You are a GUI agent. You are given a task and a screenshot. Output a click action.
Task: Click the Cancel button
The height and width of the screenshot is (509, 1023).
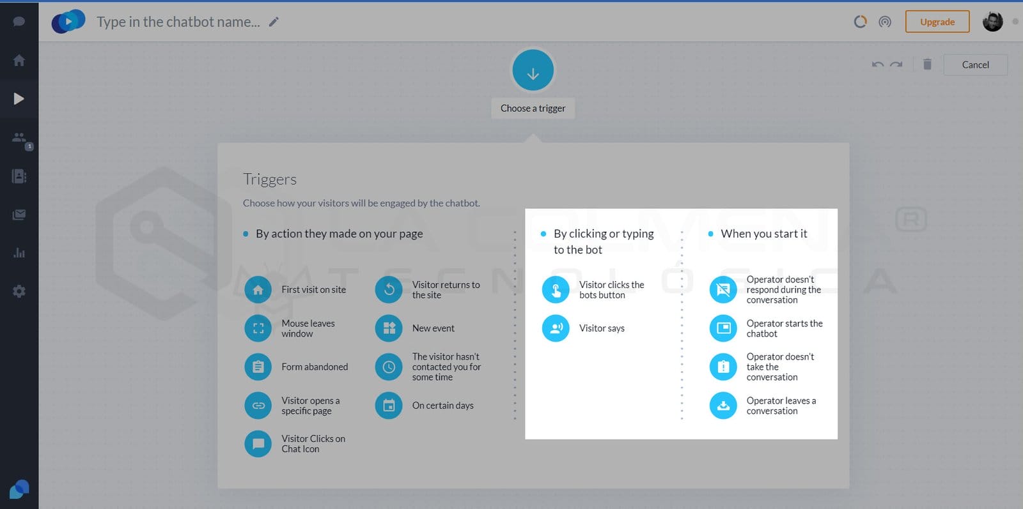[976, 65]
